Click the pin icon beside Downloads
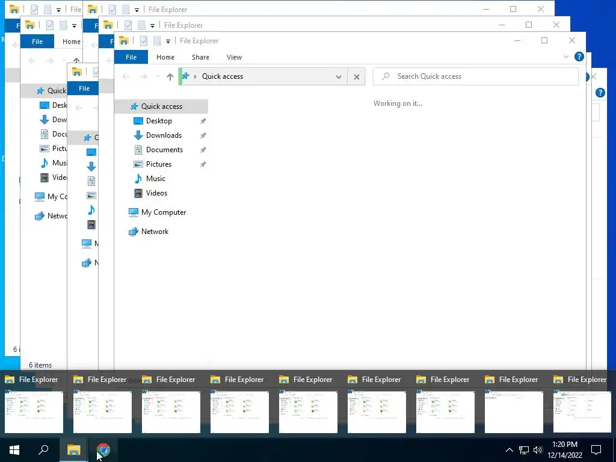This screenshot has height=462, width=616. [203, 135]
